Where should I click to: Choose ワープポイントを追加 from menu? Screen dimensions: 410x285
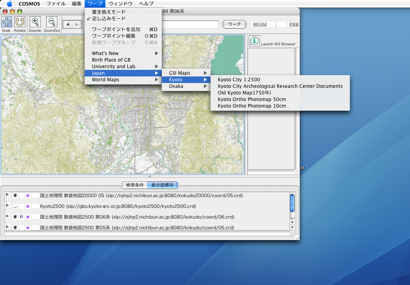pos(123,29)
